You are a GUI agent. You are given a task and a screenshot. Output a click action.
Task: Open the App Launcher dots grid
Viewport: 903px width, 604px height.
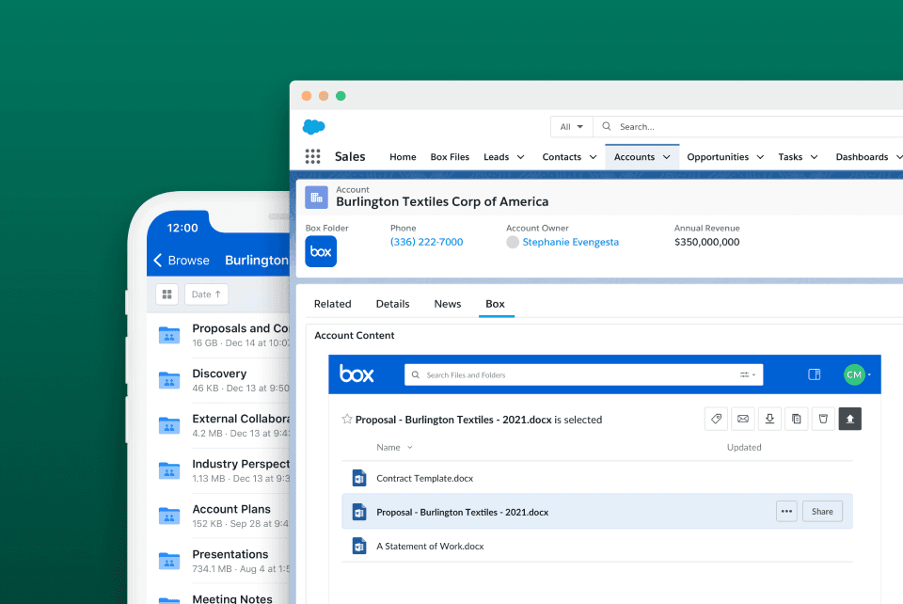coord(312,156)
